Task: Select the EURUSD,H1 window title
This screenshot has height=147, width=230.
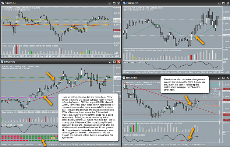Action: [x=131, y=78]
